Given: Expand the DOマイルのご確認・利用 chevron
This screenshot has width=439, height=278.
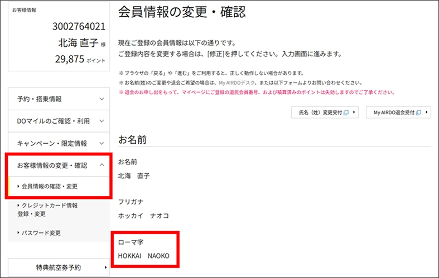Looking at the screenshot, I should coord(101,121).
